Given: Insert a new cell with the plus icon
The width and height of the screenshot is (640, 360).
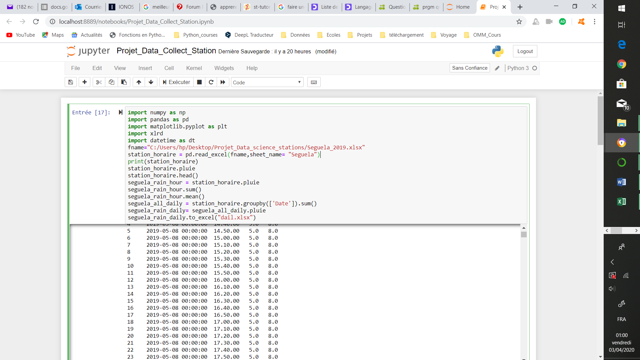Looking at the screenshot, I should pos(84,82).
